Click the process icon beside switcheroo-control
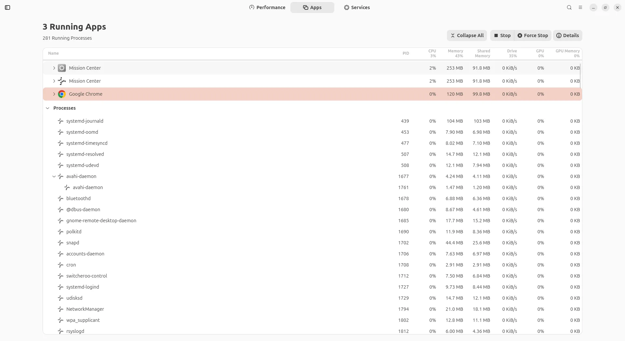The width and height of the screenshot is (625, 341). (61, 276)
